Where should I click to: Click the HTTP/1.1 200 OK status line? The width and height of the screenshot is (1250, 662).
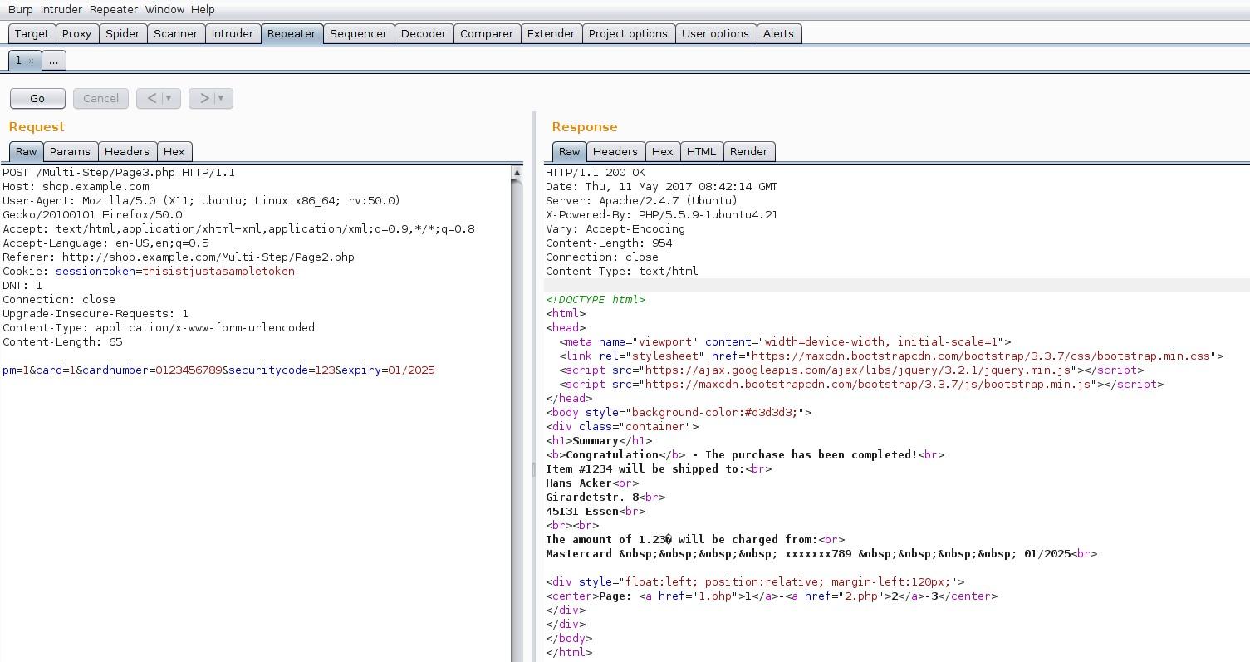[x=595, y=173]
